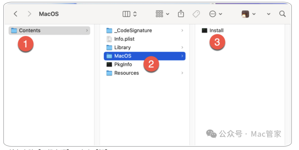Viewport: 299px width, 150px height.
Task: Click the Tags toolbar icon
Action: (196, 14)
